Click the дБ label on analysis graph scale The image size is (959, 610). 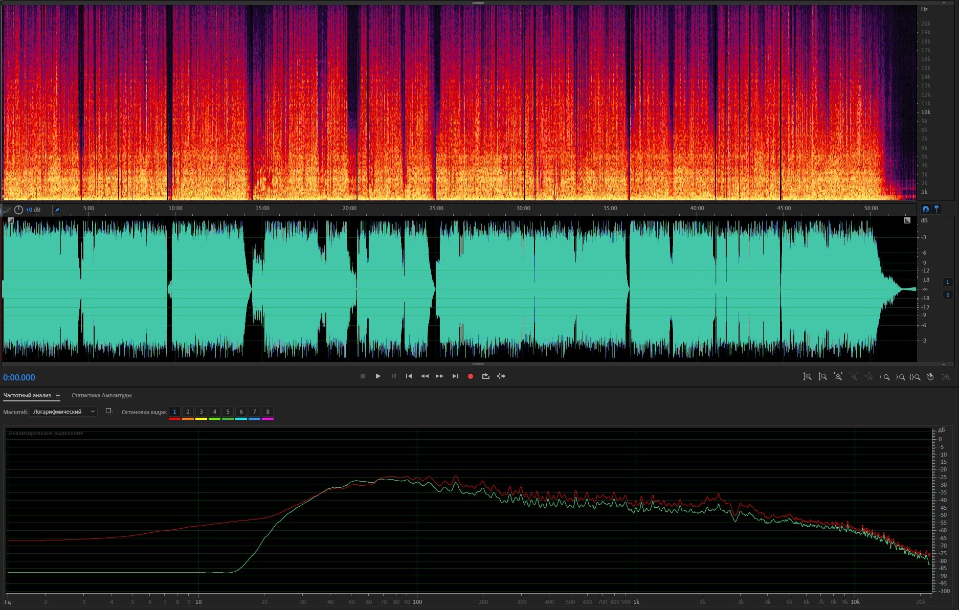(942, 430)
